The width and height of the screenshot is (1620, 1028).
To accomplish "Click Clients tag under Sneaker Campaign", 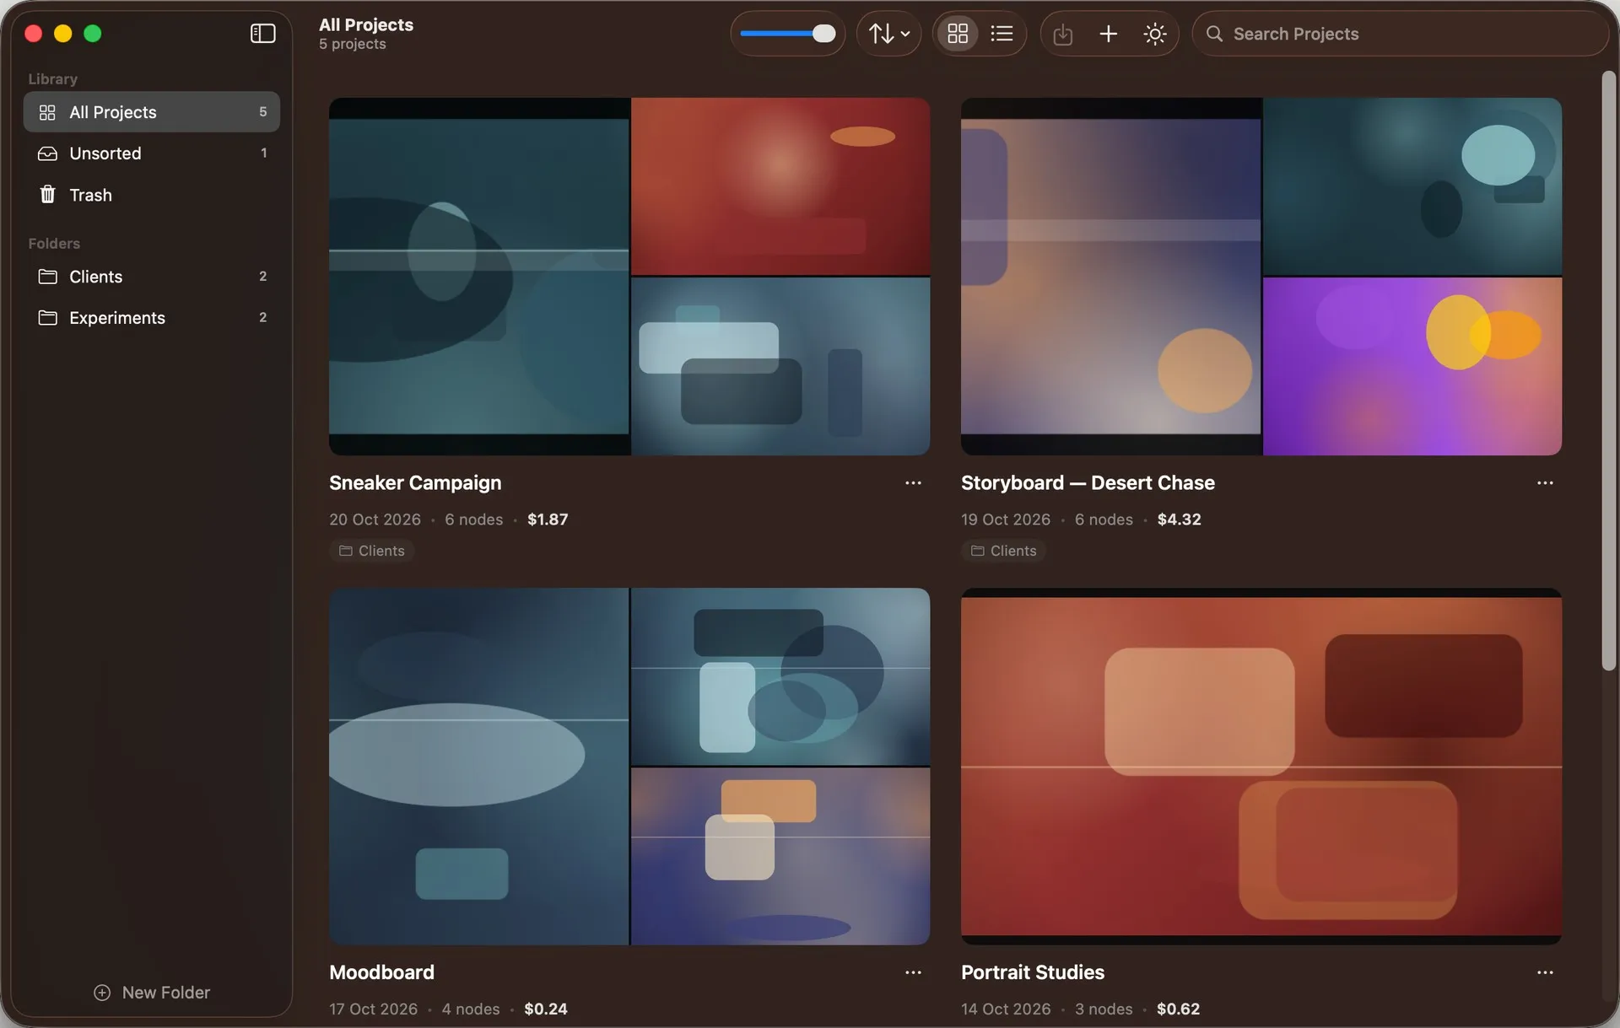I will [372, 551].
